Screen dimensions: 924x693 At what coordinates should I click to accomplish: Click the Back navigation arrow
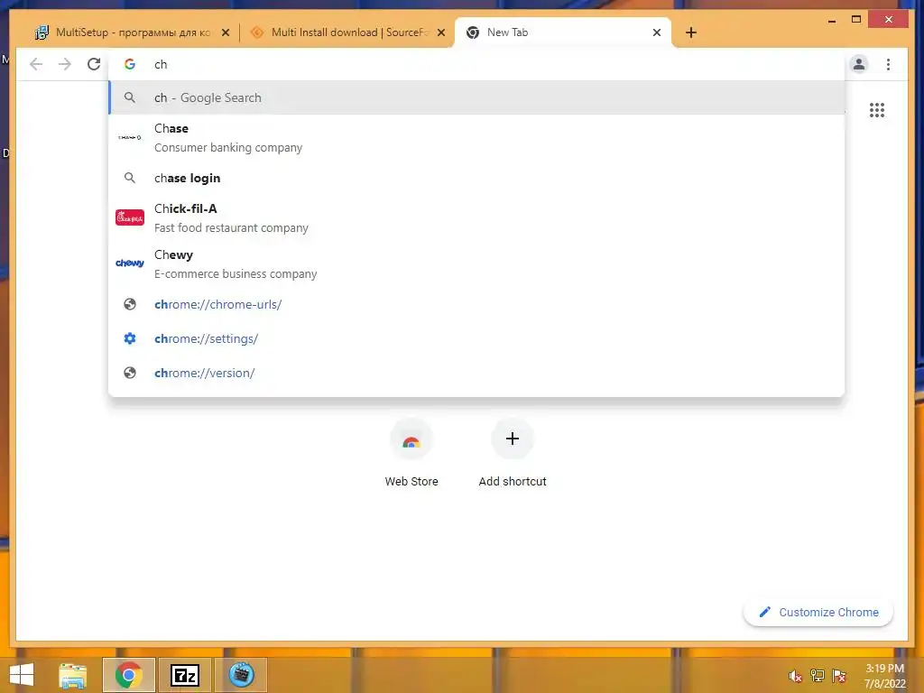tap(36, 64)
